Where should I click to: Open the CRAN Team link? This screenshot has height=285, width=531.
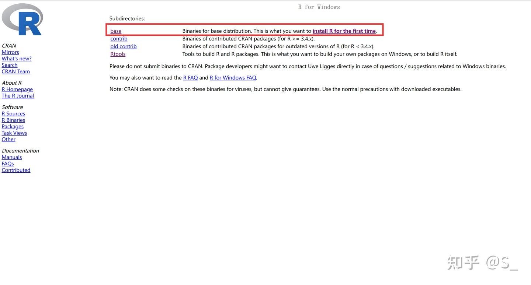16,71
